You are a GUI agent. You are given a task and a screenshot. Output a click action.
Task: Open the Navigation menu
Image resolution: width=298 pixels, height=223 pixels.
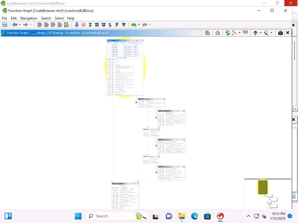click(x=29, y=18)
